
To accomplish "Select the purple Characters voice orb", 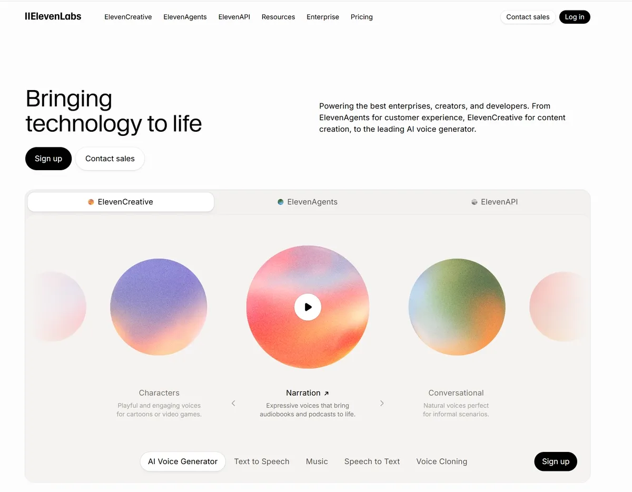I will coord(159,307).
